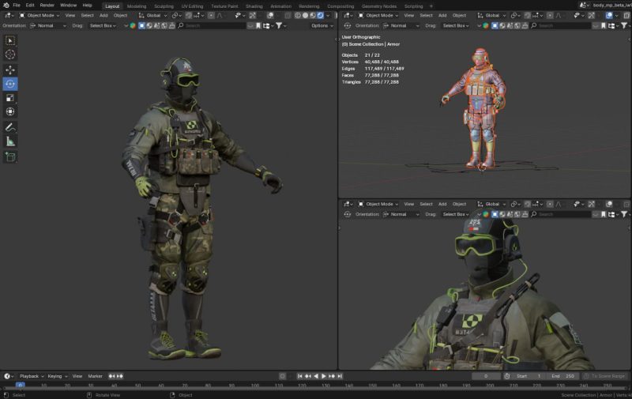
Task: Select the Move tool
Action: pyautogui.click(x=10, y=70)
